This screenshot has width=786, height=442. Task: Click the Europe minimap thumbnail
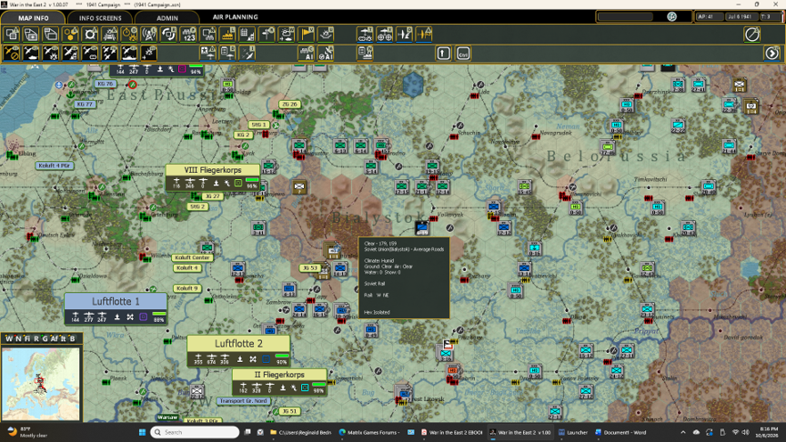41,384
